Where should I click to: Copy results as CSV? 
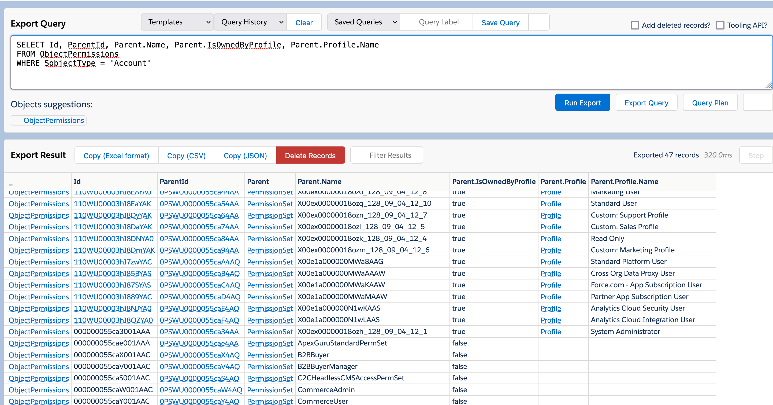coord(186,156)
